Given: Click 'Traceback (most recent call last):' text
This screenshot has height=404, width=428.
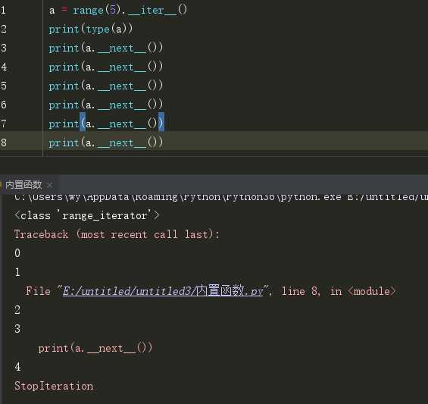Looking at the screenshot, I should [117, 234].
